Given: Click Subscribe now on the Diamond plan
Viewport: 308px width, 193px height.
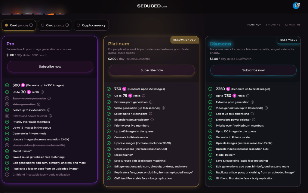Looking at the screenshot, I should pyautogui.click(x=253, y=70).
